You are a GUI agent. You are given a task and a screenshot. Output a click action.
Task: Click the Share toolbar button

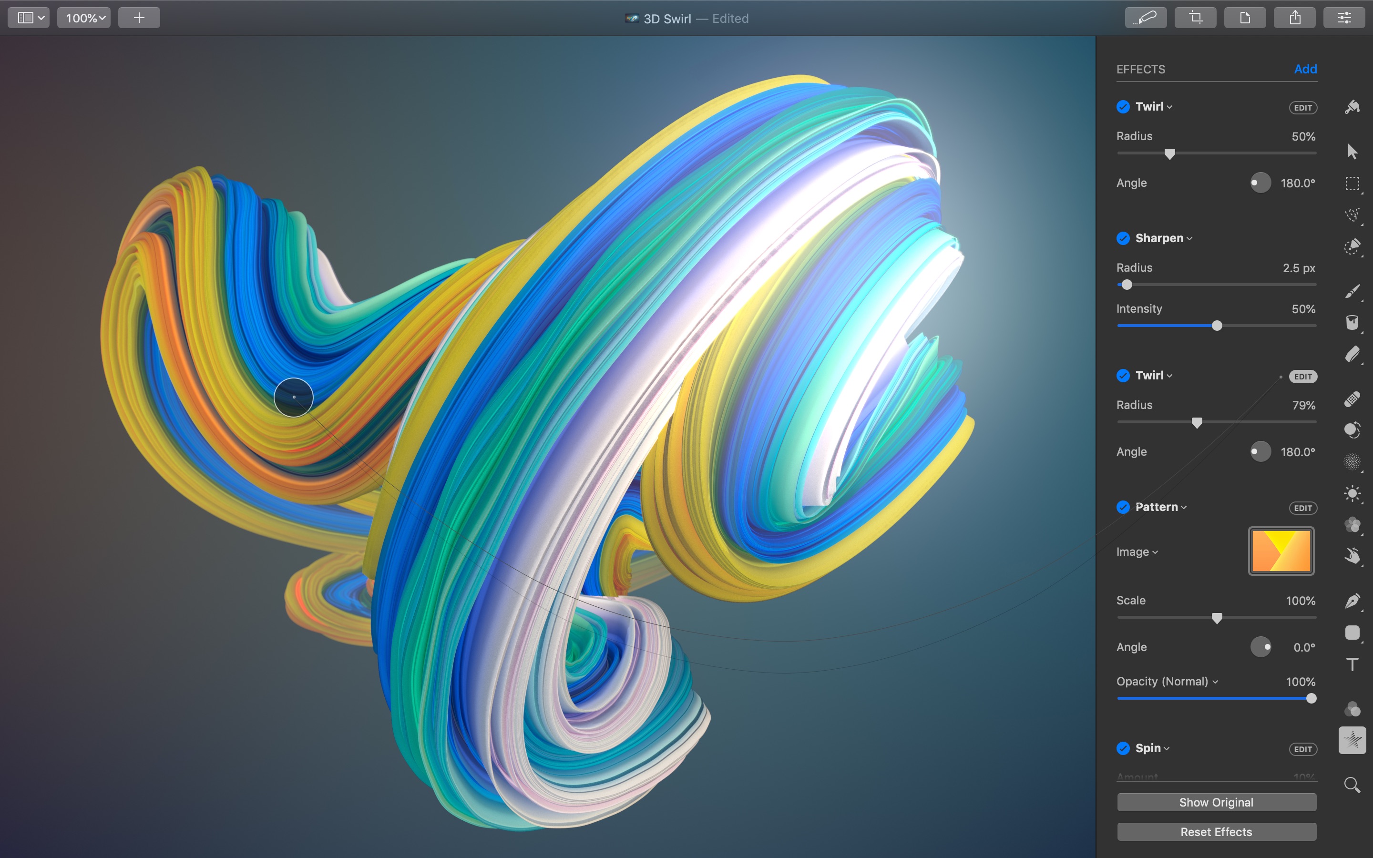[x=1295, y=18]
